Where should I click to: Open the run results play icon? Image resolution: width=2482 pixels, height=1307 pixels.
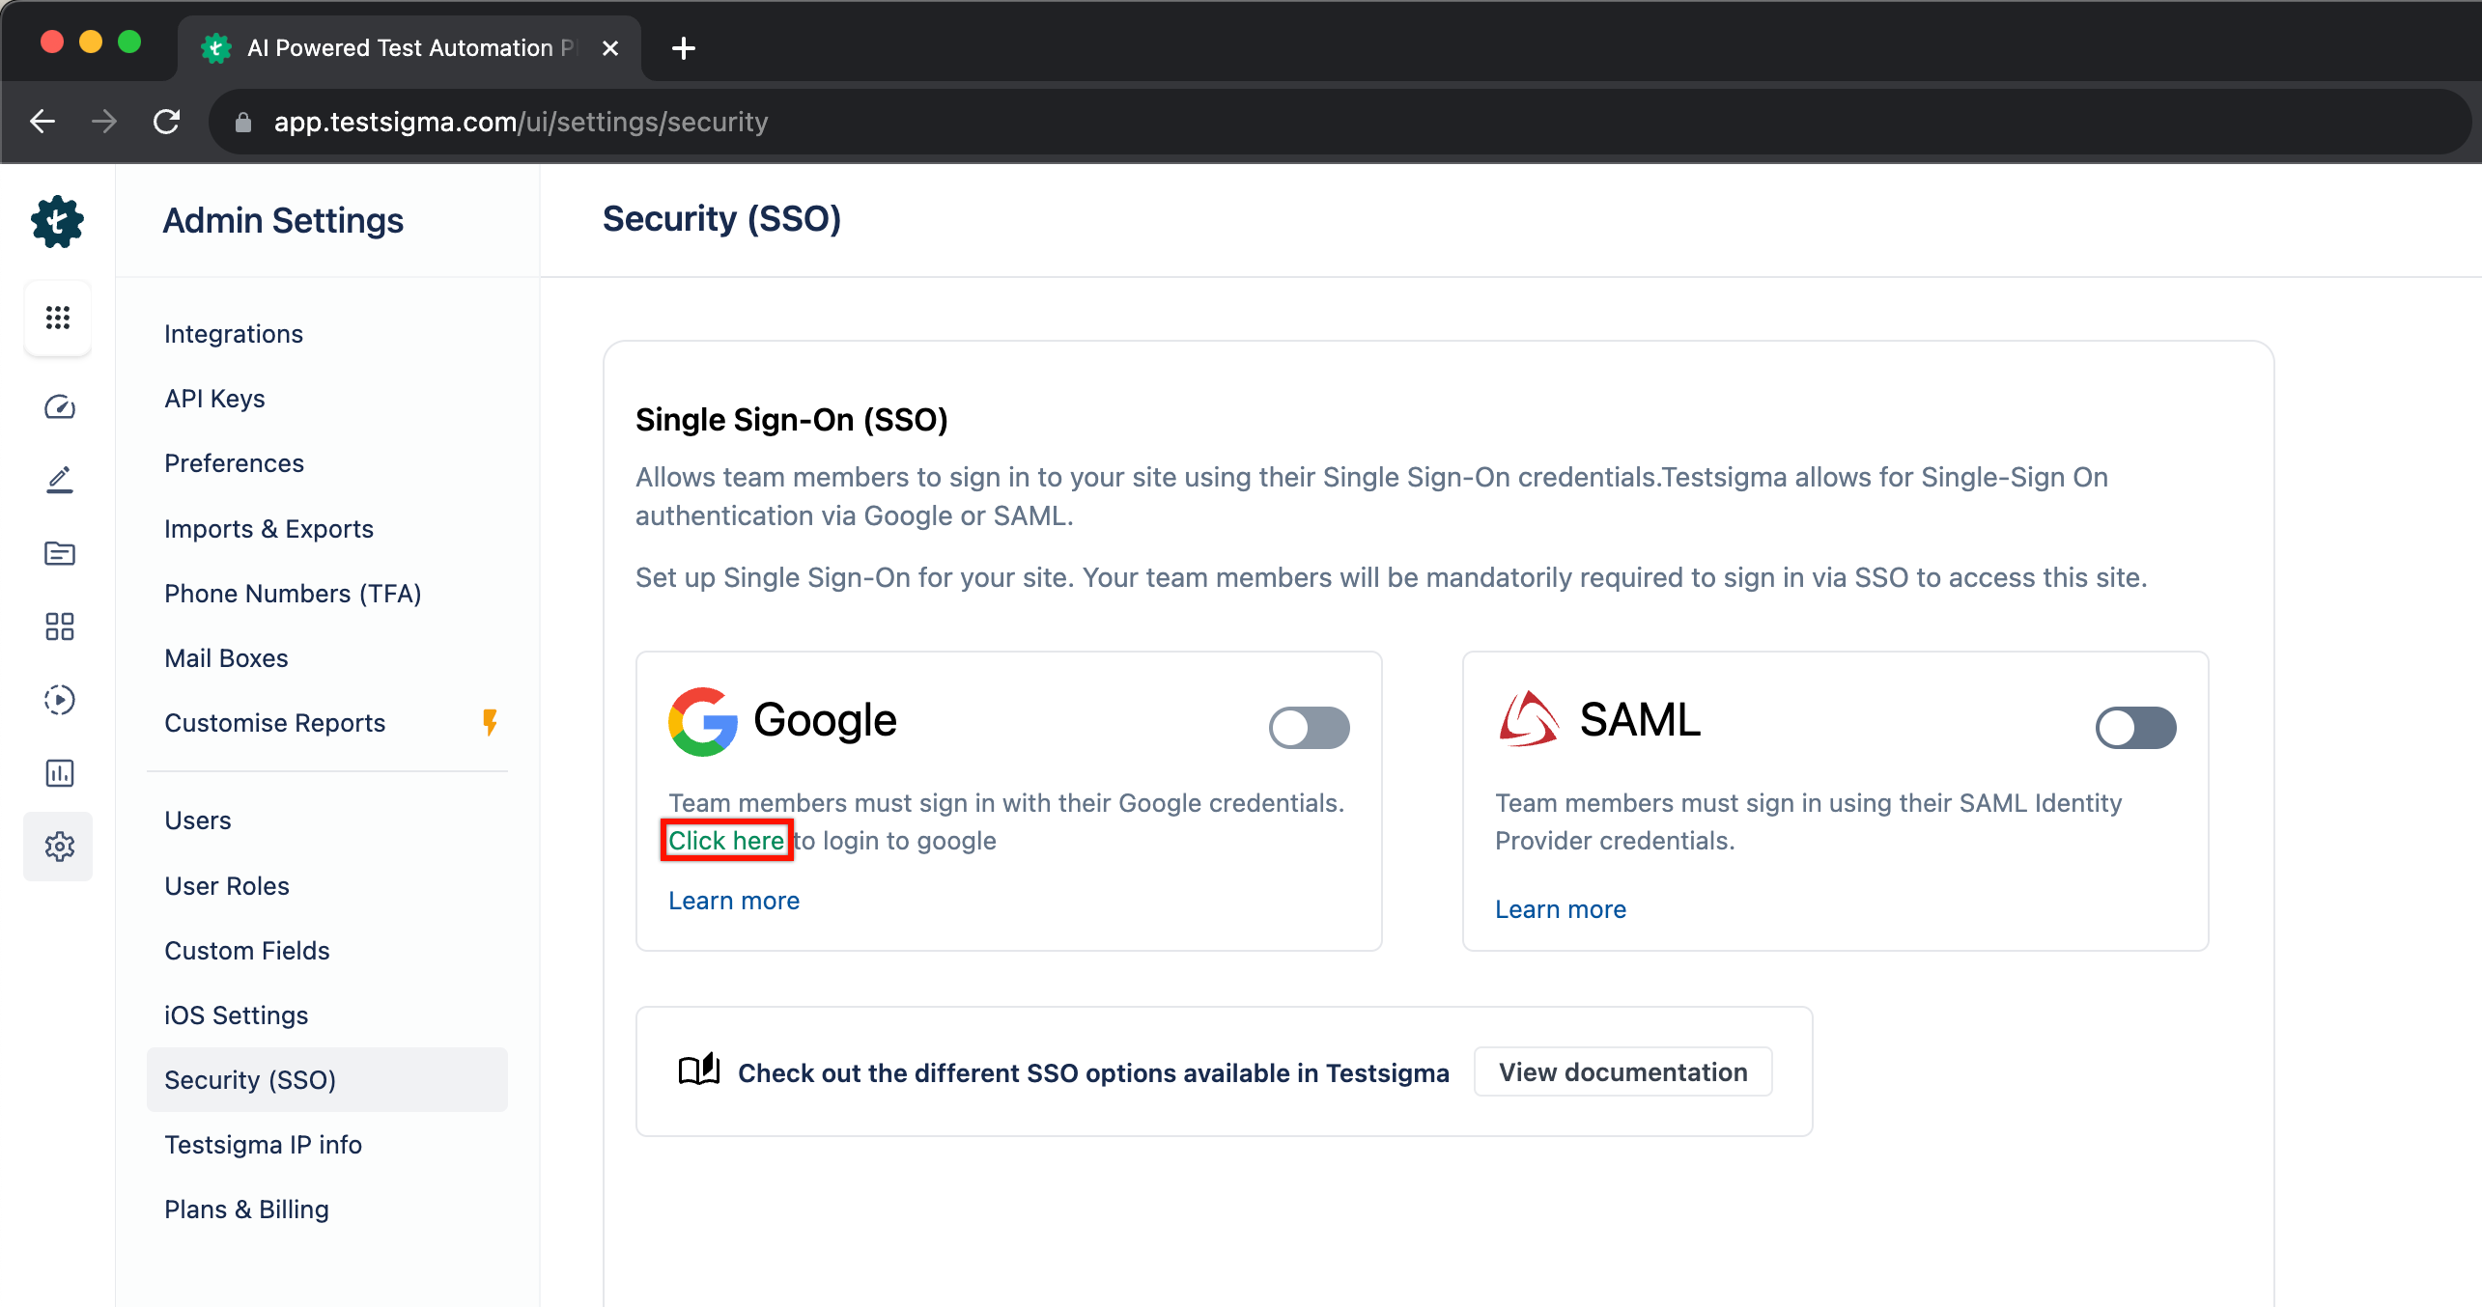(x=60, y=700)
